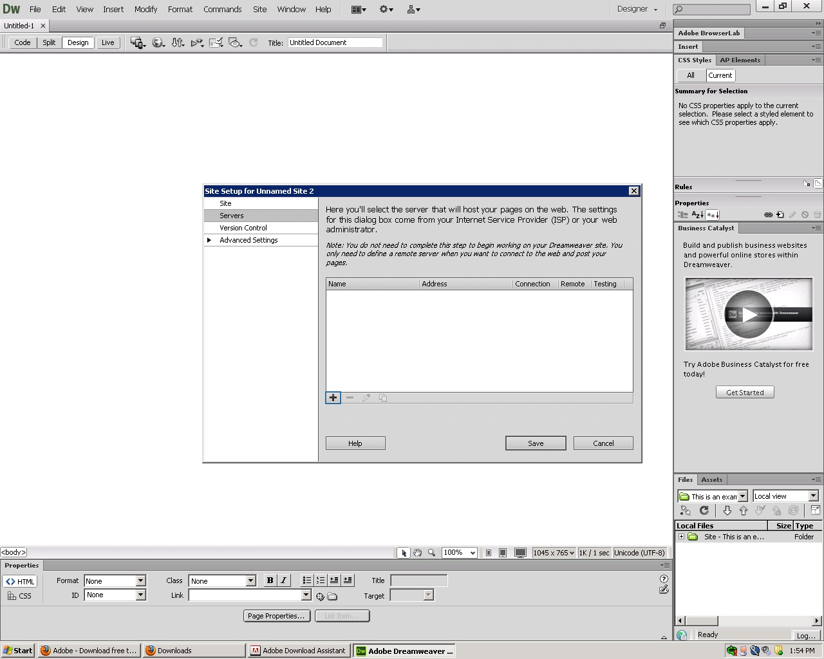Toggle CSS properties mode
This screenshot has width=824, height=659.
[x=20, y=596]
